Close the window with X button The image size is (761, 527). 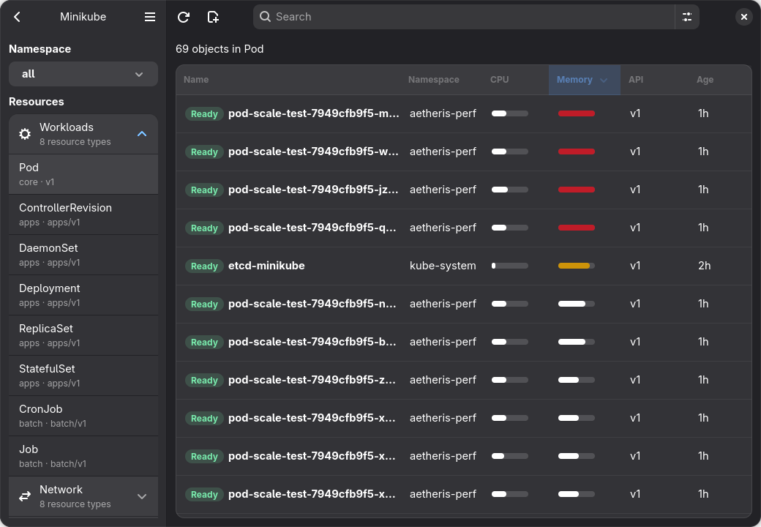[x=743, y=17]
